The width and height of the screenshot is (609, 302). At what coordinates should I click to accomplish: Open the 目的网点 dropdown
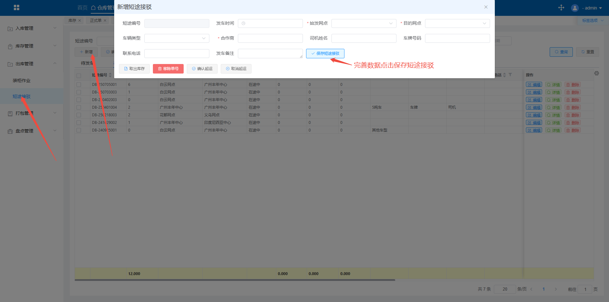click(x=457, y=23)
